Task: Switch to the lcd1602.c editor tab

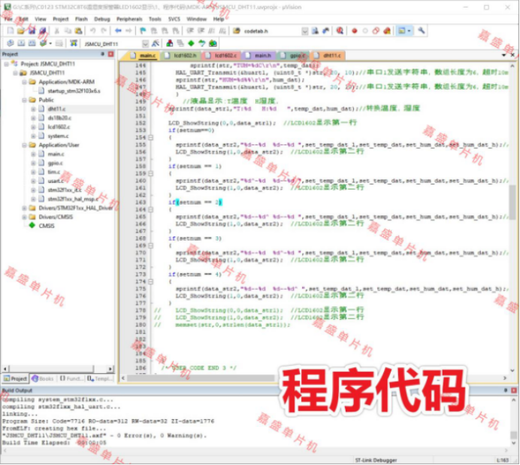Action: click(222, 56)
